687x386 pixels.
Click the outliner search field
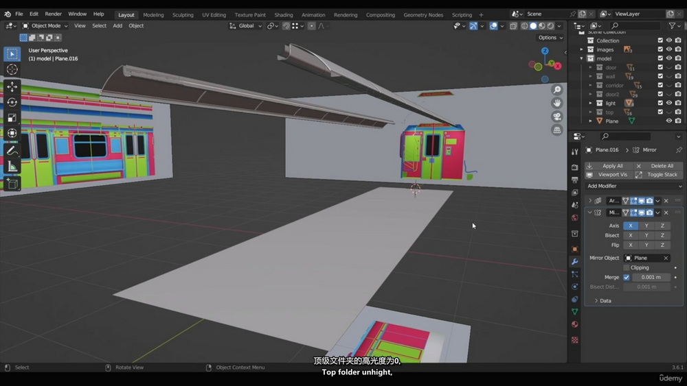pyautogui.click(x=635, y=26)
